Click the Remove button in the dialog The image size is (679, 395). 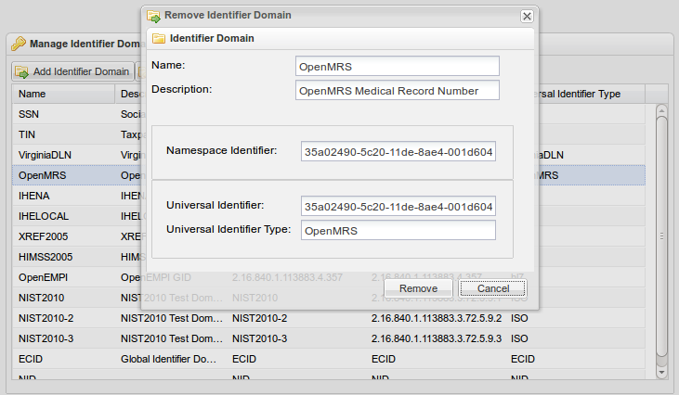(418, 288)
